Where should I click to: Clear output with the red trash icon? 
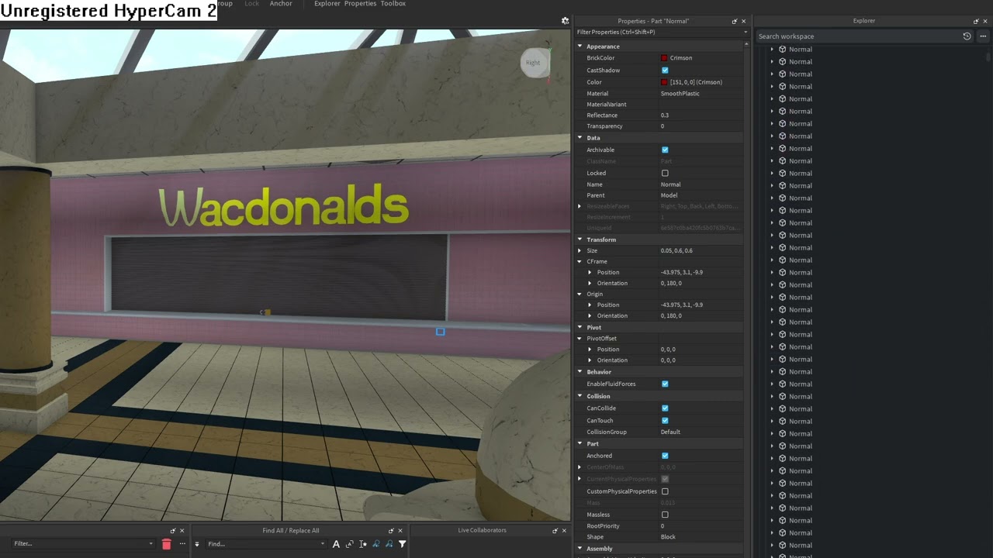point(166,544)
